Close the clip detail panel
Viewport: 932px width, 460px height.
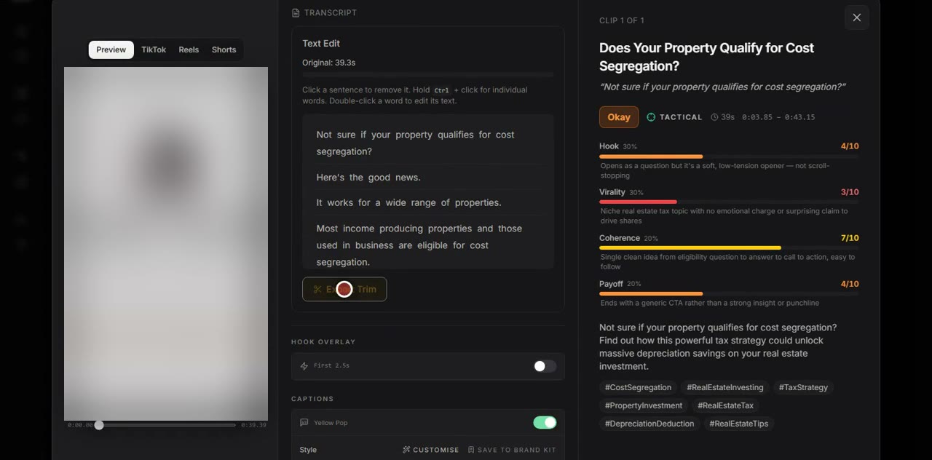(x=856, y=17)
